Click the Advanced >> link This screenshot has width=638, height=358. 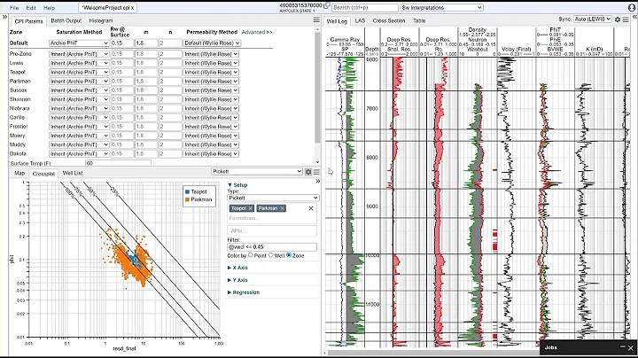(257, 32)
